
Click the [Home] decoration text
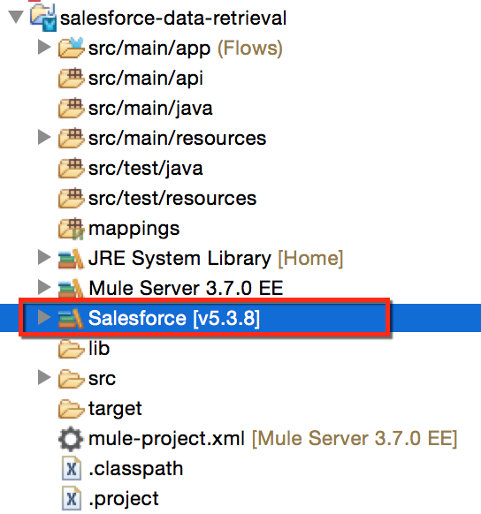(x=310, y=259)
